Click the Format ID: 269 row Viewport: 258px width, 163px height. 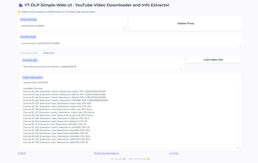click(x=56, y=118)
